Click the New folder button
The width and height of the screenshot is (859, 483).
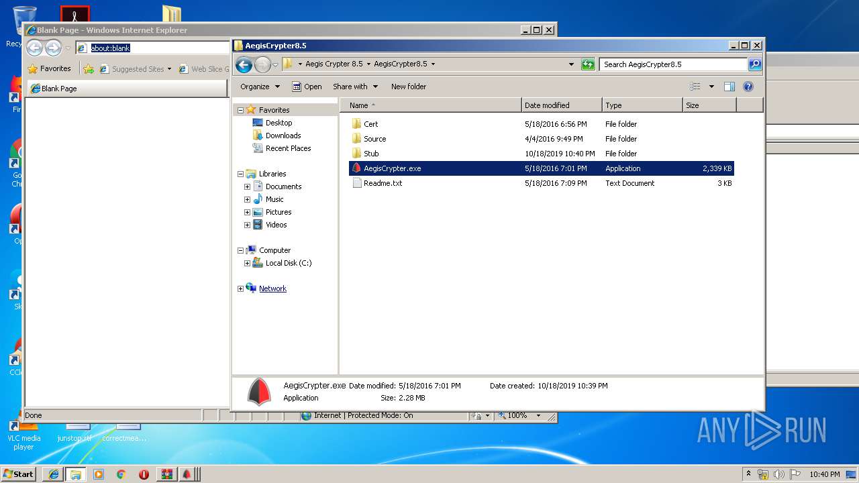click(x=409, y=87)
